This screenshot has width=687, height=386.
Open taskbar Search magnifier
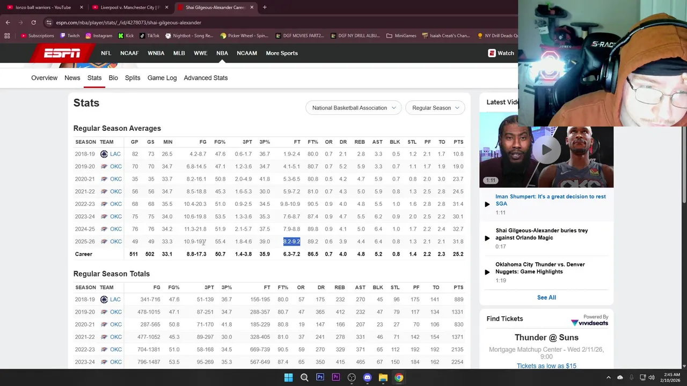pos(304,377)
